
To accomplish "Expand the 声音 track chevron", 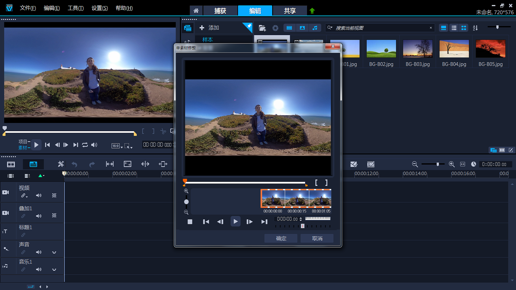I will 54,252.
